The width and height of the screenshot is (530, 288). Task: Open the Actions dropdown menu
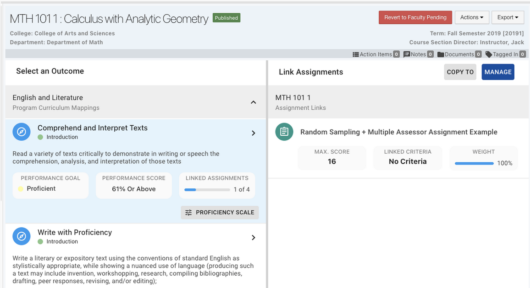(x=472, y=17)
